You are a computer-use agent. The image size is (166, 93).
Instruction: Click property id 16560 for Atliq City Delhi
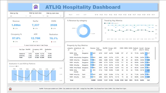click(x=71, y=74)
